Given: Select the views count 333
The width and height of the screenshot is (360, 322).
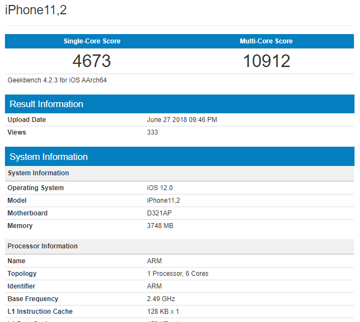Looking at the screenshot, I should pyautogui.click(x=152, y=132).
